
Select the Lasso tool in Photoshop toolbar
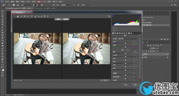[2, 16]
